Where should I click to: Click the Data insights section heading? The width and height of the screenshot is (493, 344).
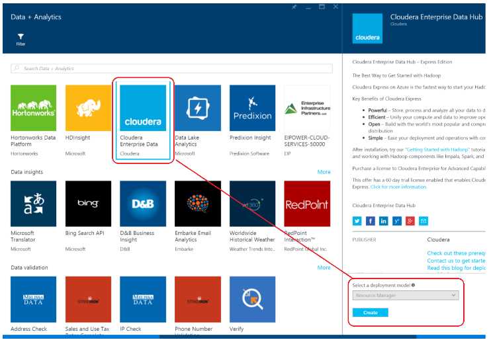point(27,172)
